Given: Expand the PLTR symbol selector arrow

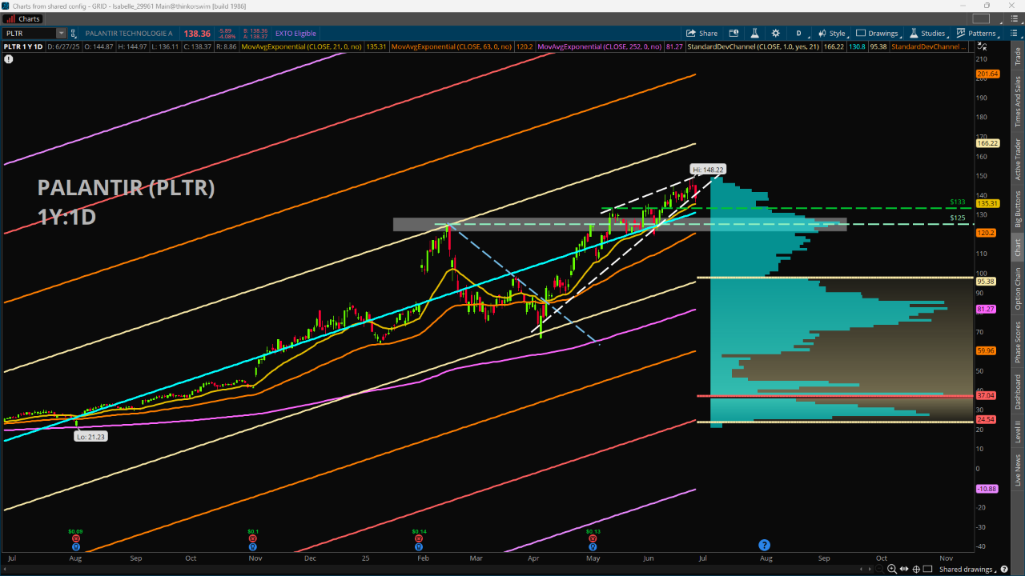Looking at the screenshot, I should (x=61, y=34).
